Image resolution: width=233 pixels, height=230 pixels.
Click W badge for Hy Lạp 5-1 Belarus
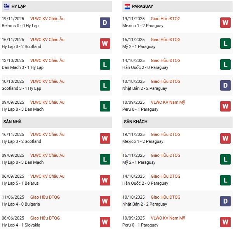[x=105, y=180]
